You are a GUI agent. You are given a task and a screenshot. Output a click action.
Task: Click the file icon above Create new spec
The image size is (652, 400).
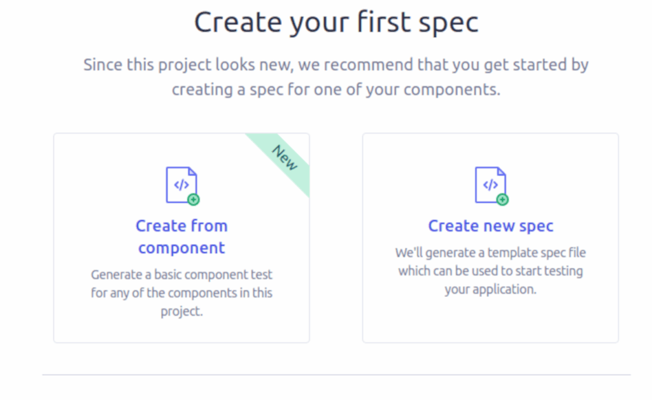point(490,184)
